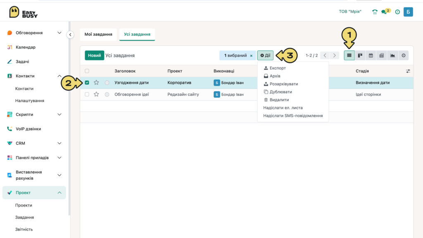423x238 pixels.
Task: Switch to pivot table view icon
Action: 381,55
